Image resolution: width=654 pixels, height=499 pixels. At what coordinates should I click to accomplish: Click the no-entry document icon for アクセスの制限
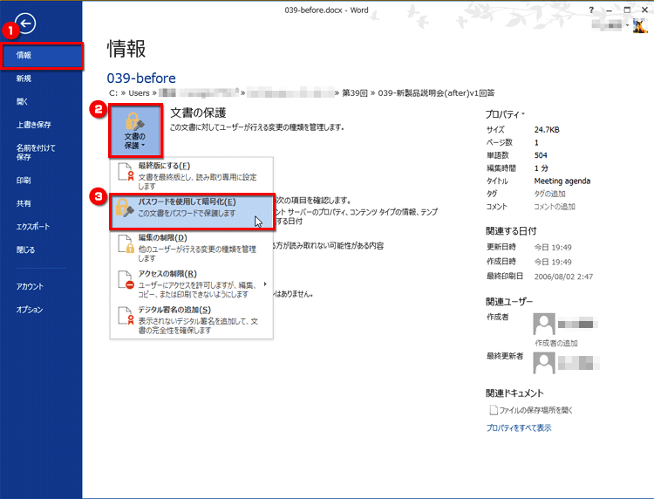(126, 280)
